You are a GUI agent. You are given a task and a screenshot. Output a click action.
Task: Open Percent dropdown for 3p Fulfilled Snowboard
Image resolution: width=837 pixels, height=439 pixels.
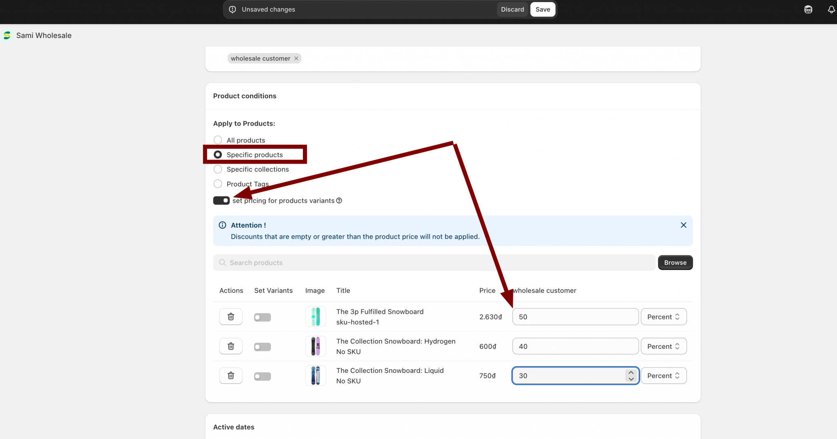tap(663, 317)
